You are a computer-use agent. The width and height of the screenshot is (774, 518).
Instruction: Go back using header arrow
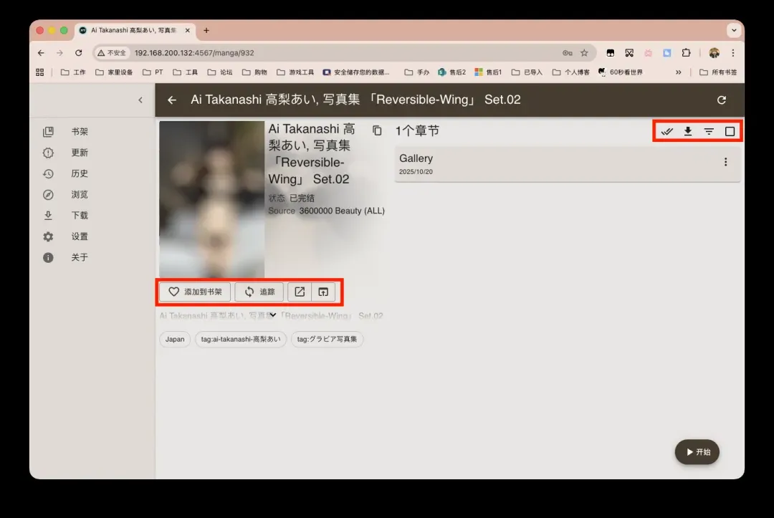(x=172, y=100)
